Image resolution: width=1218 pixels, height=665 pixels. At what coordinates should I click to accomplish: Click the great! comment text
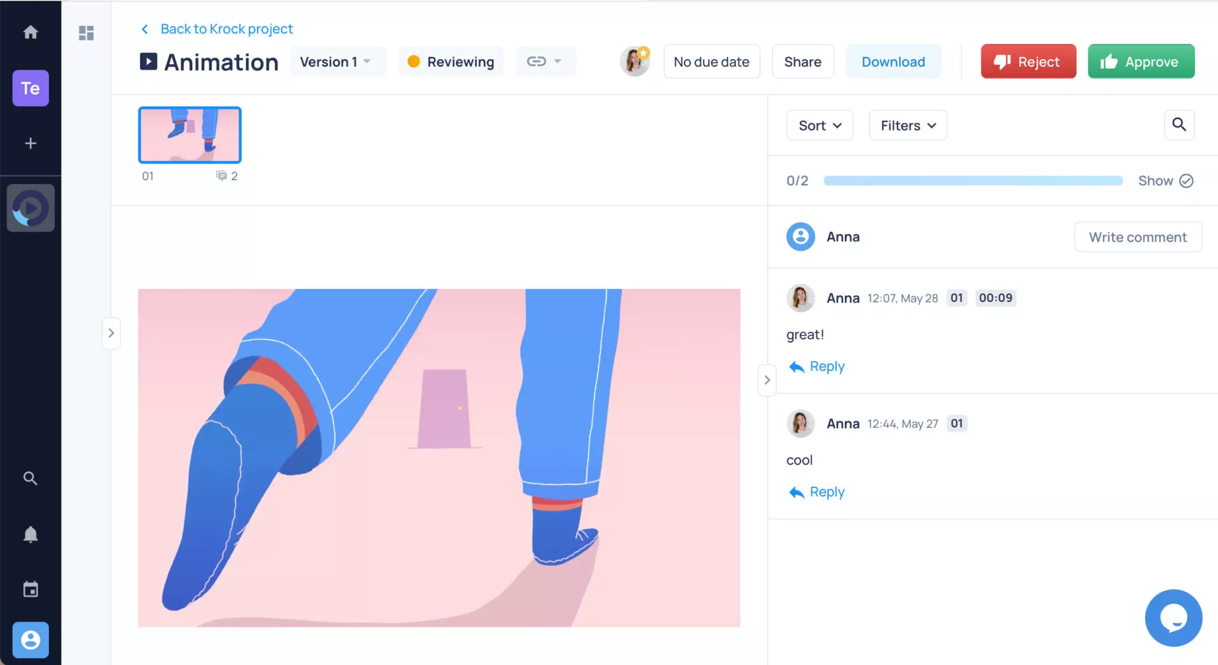805,335
